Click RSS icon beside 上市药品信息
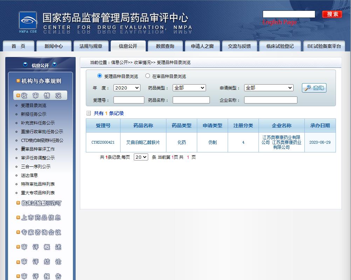 point(18,217)
